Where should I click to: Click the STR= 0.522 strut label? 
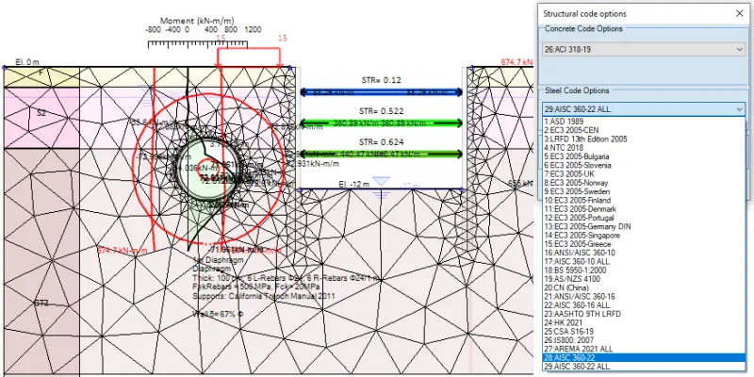(x=382, y=111)
